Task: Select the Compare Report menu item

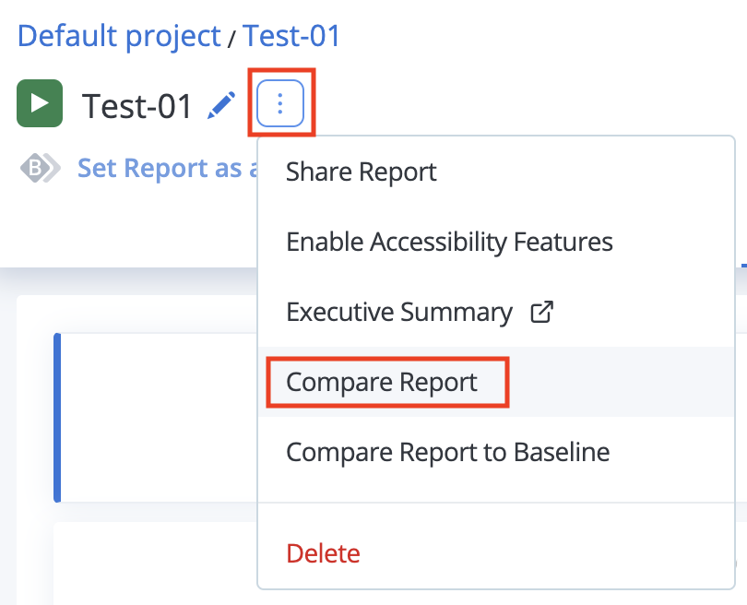Action: click(x=382, y=382)
